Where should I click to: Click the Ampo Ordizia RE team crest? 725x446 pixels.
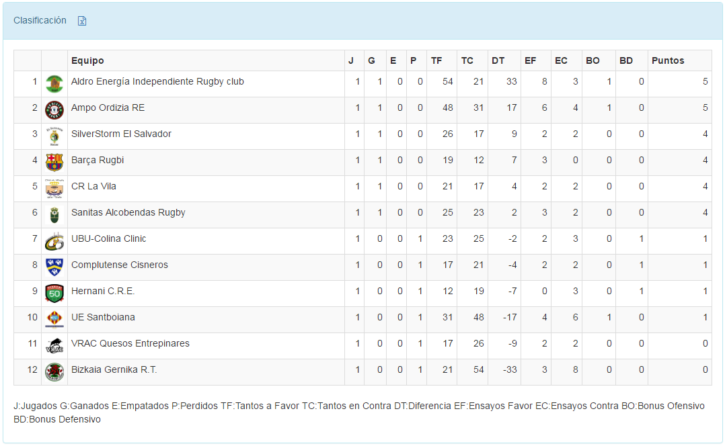pyautogui.click(x=54, y=109)
